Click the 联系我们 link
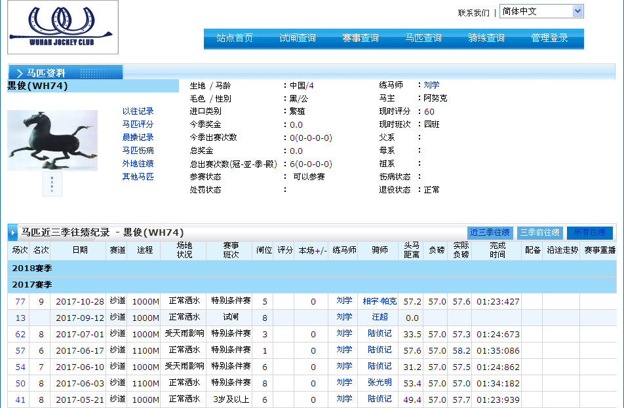The width and height of the screenshot is (624, 408). (473, 12)
